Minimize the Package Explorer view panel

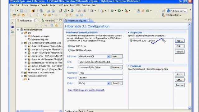(x=57, y=20)
